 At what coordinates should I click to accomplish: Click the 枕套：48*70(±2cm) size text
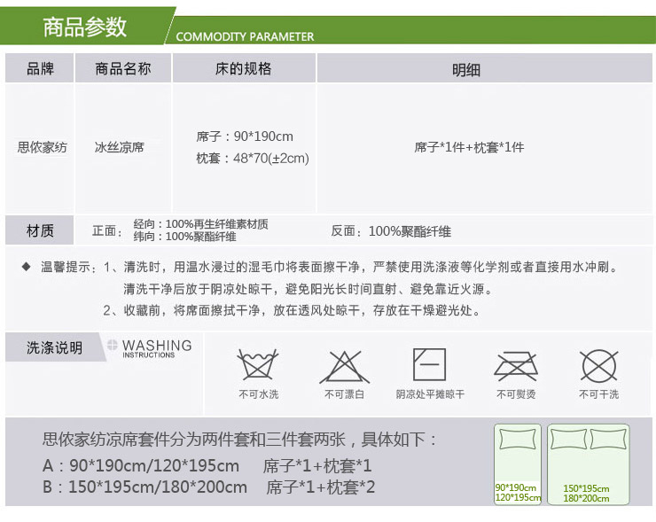tap(253, 158)
